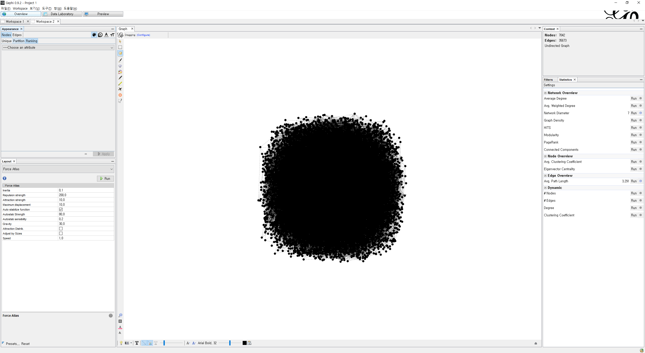
Task: Click Center on graph magnifier icon
Action: (120, 315)
